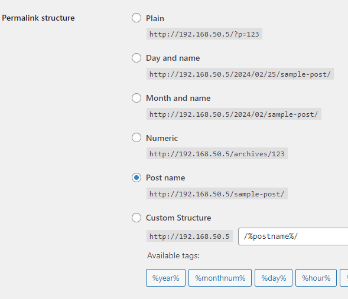Click the archives/123 example URL
The width and height of the screenshot is (348, 299).
(x=217, y=153)
